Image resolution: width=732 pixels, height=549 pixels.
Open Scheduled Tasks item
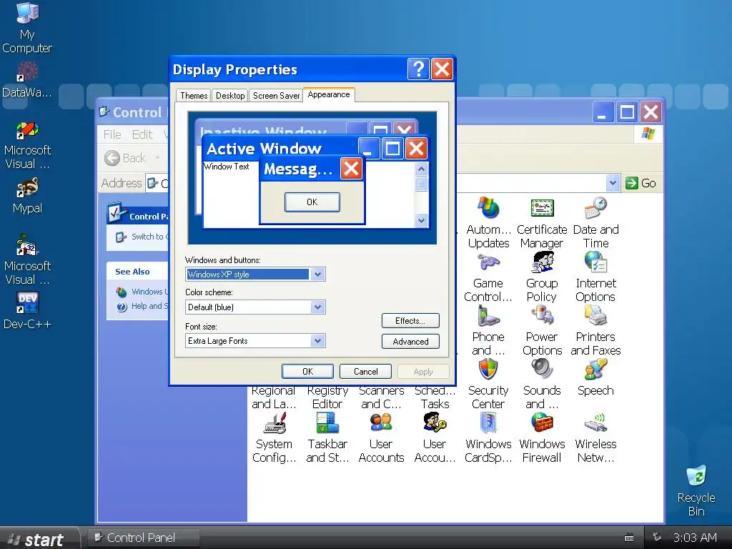(435, 397)
